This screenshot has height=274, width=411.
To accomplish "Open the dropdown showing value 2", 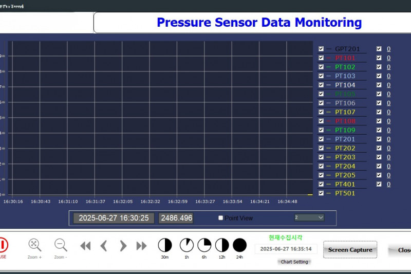I will pyautogui.click(x=309, y=217).
